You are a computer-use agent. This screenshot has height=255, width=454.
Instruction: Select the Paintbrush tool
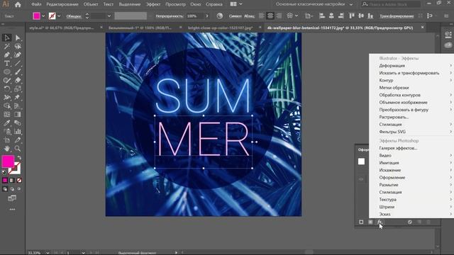(18, 72)
